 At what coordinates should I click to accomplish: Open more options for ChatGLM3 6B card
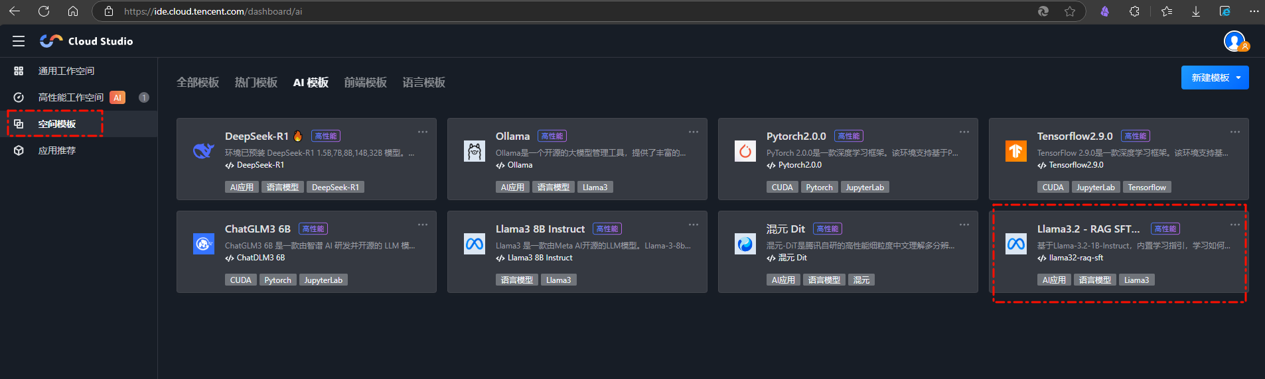[x=423, y=225]
